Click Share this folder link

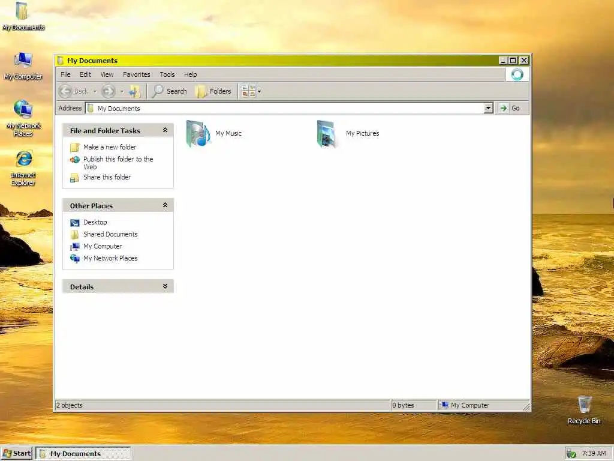click(x=107, y=177)
